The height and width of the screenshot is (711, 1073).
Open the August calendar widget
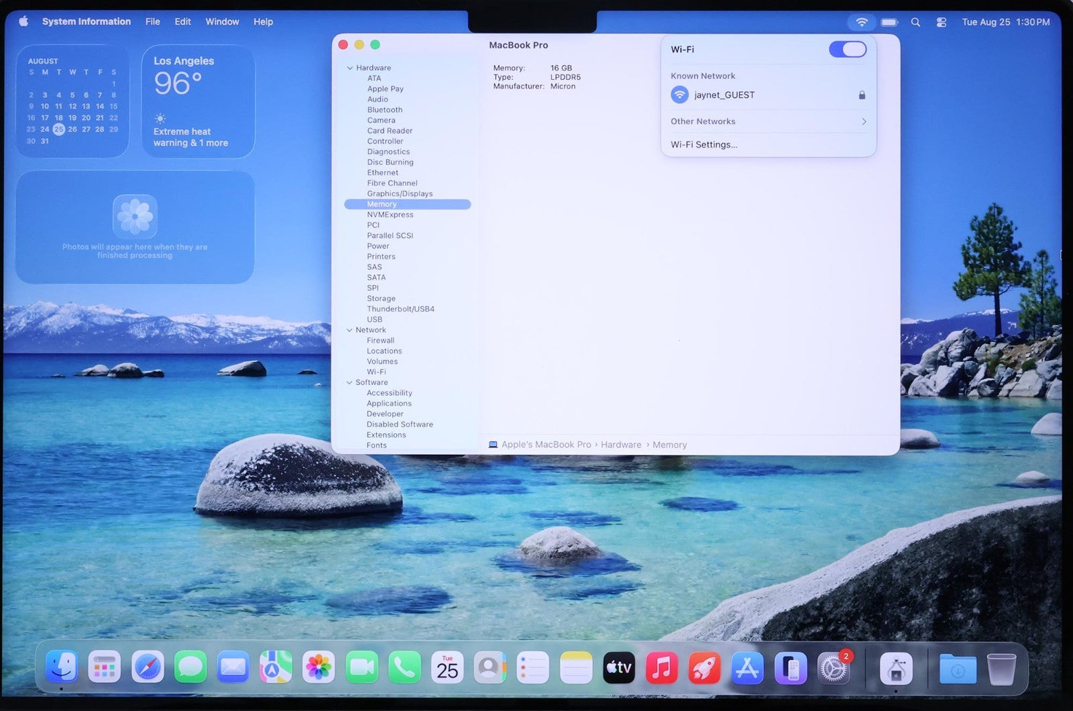coord(72,101)
